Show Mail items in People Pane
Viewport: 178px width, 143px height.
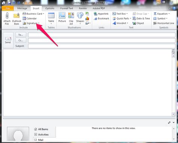click(39, 140)
